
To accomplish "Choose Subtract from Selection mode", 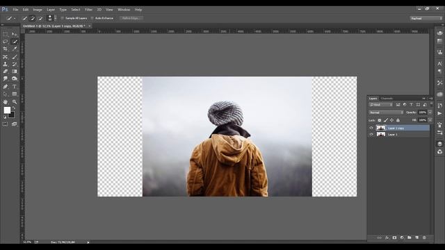I will point(40,18).
